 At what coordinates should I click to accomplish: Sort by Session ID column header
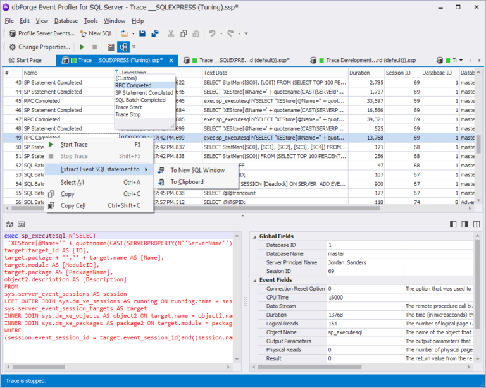pyautogui.click(x=402, y=73)
